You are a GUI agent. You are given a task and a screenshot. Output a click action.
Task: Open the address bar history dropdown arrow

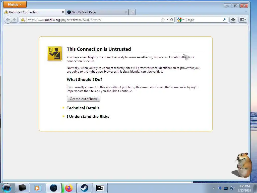pyautogui.click(x=167, y=20)
